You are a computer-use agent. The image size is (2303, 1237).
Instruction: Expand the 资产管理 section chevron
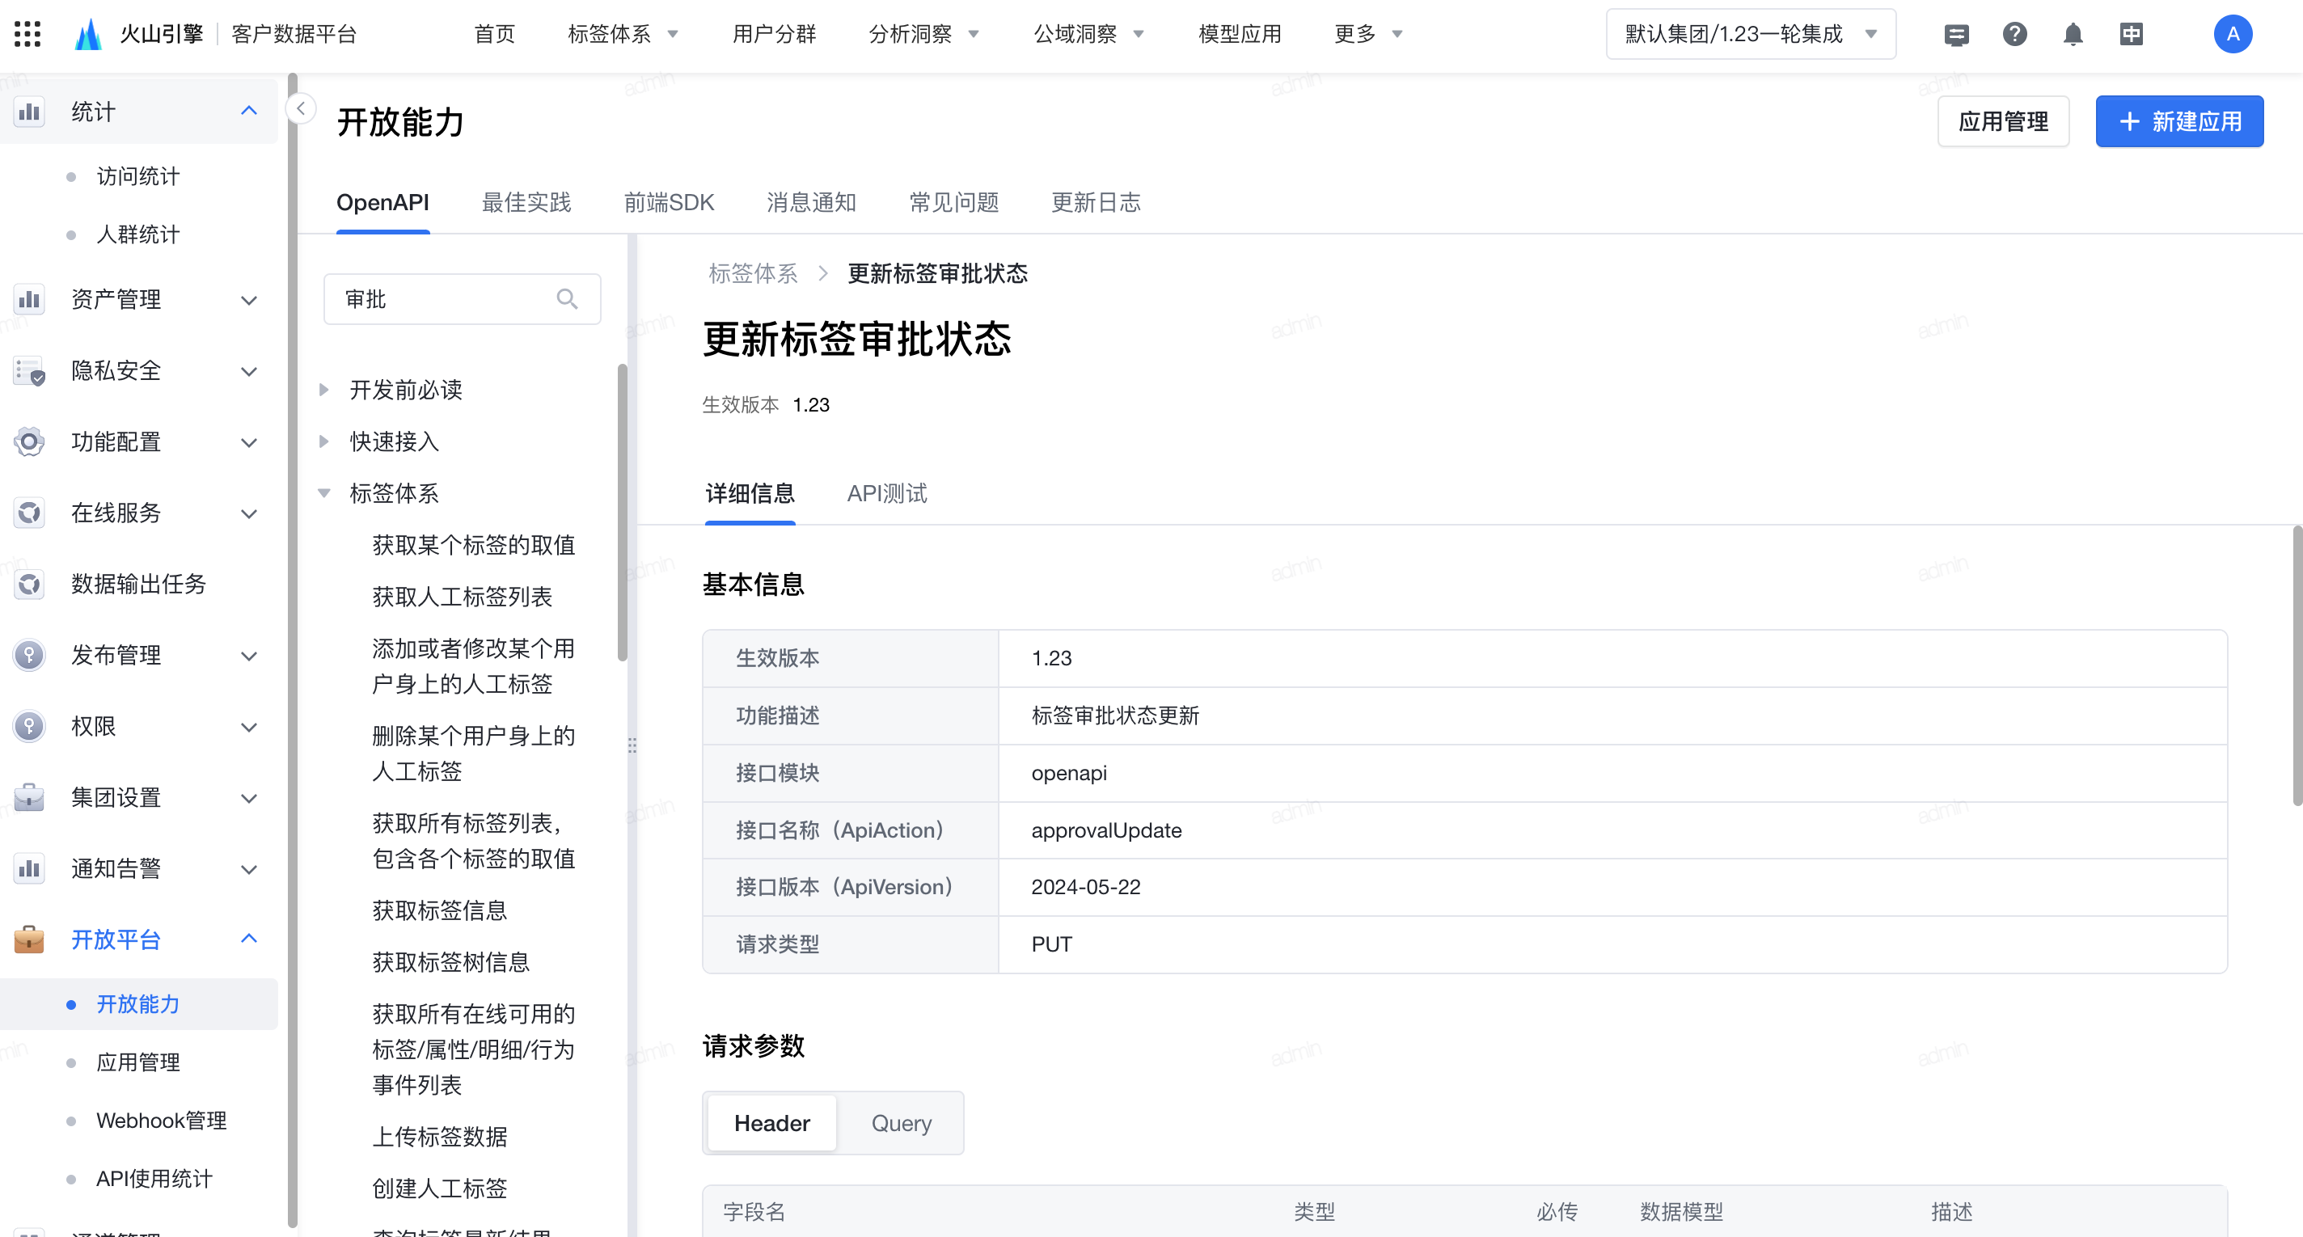coord(249,300)
